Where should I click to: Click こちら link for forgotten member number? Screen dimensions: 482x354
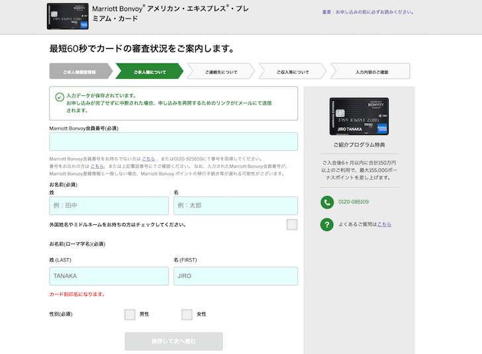[97, 166]
